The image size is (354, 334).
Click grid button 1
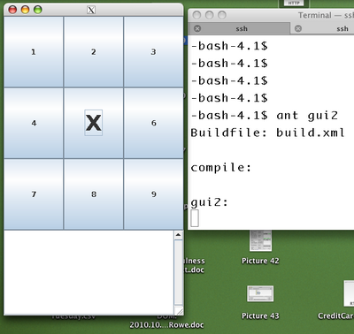(34, 52)
